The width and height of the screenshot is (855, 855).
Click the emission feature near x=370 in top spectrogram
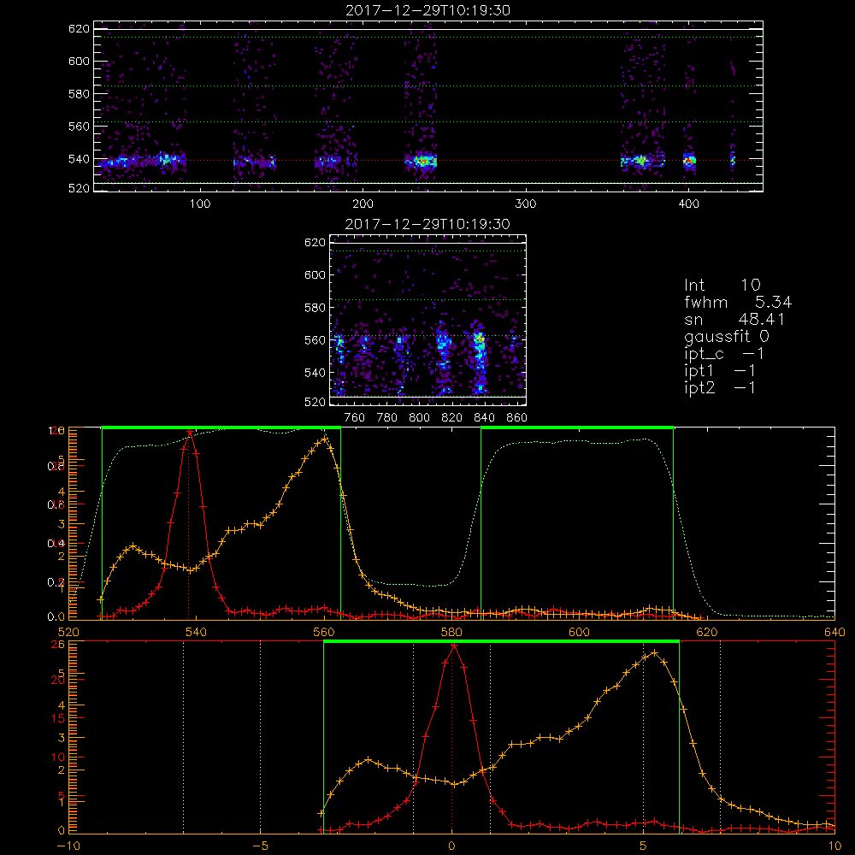point(642,161)
